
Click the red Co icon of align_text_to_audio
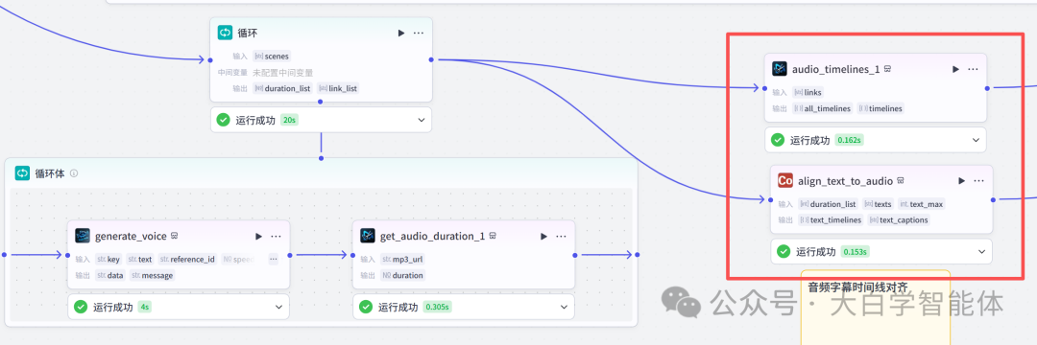point(785,180)
